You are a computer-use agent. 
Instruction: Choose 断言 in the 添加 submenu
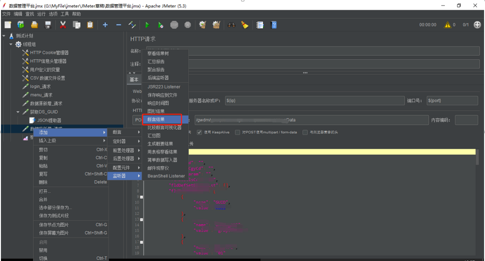tap(125, 132)
